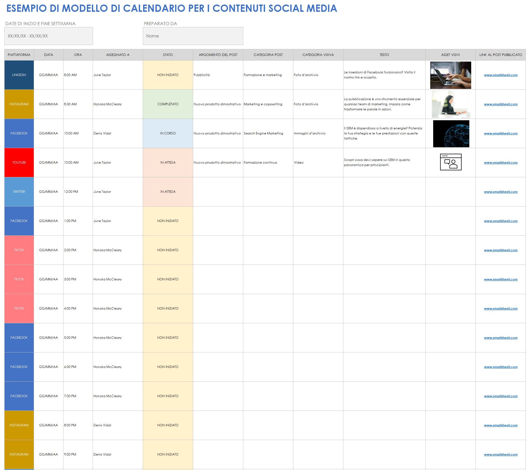Open smartsheet link in the 8:00 AM LinkedIn row

coord(501,75)
